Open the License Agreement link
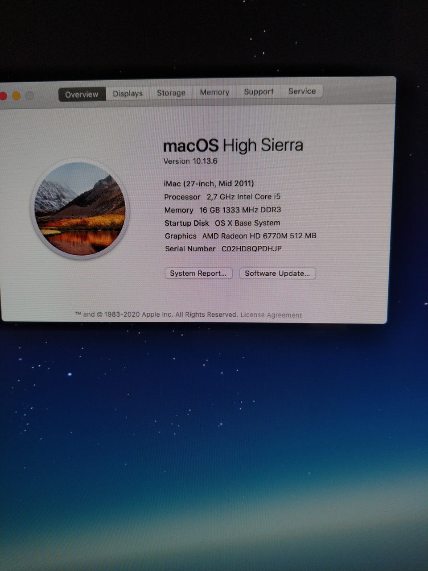This screenshot has height=571, width=428. click(x=271, y=315)
